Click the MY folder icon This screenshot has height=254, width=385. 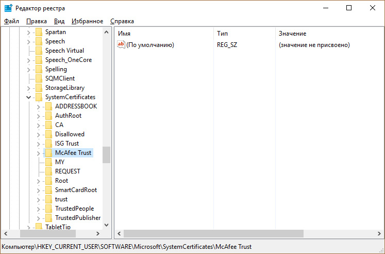tap(48, 162)
